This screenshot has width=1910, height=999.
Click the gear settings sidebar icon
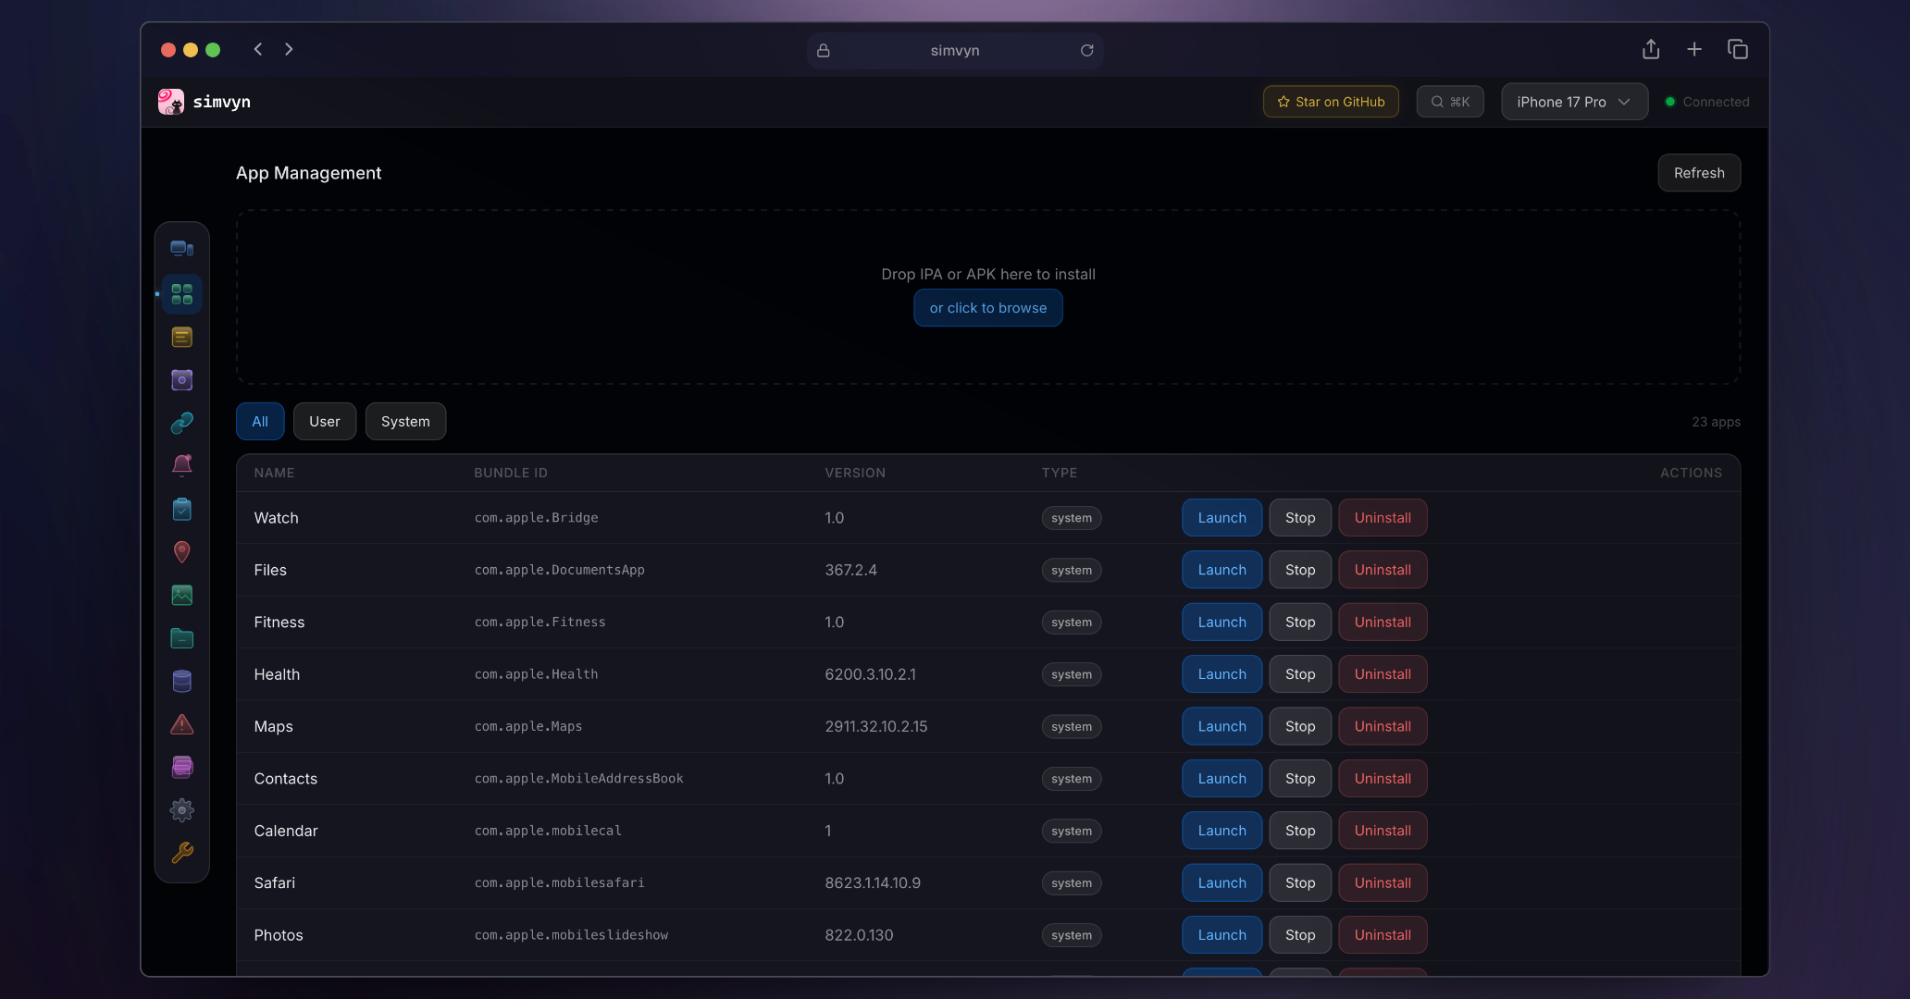pyautogui.click(x=181, y=810)
